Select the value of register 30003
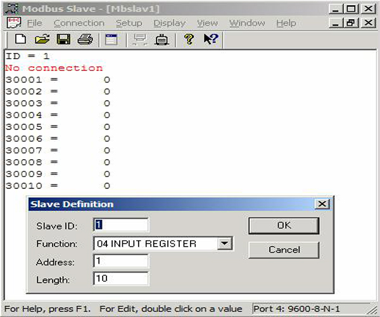The width and height of the screenshot is (380, 317). 107,103
